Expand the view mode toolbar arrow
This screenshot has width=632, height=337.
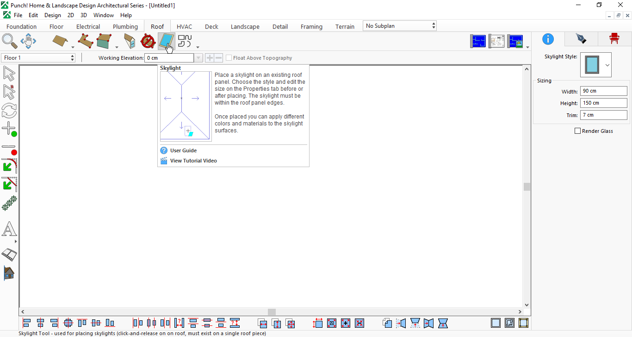[x=528, y=47]
